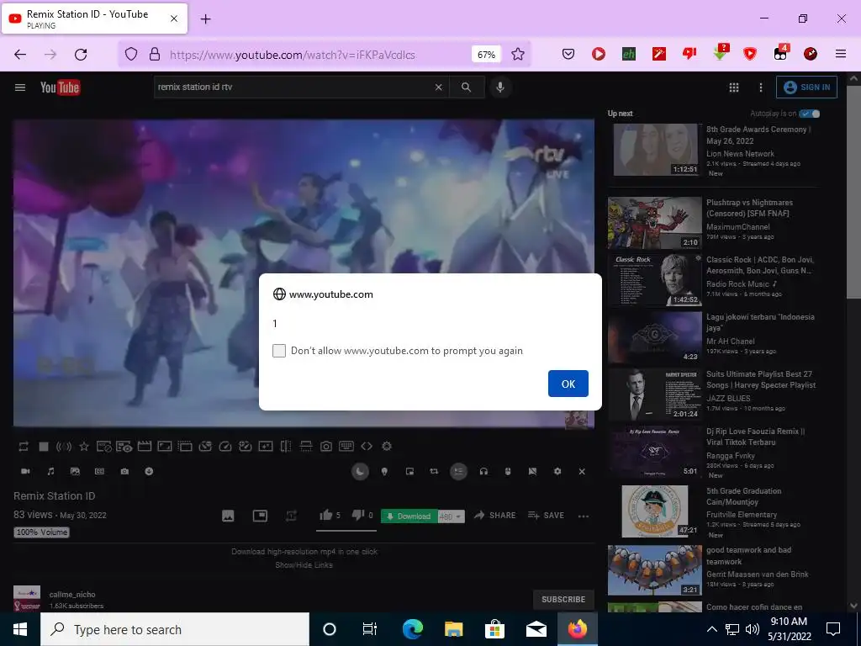Viewport: 861px width, 646px height.
Task: Click the speedometer playback speed icon
Action: pos(225,447)
